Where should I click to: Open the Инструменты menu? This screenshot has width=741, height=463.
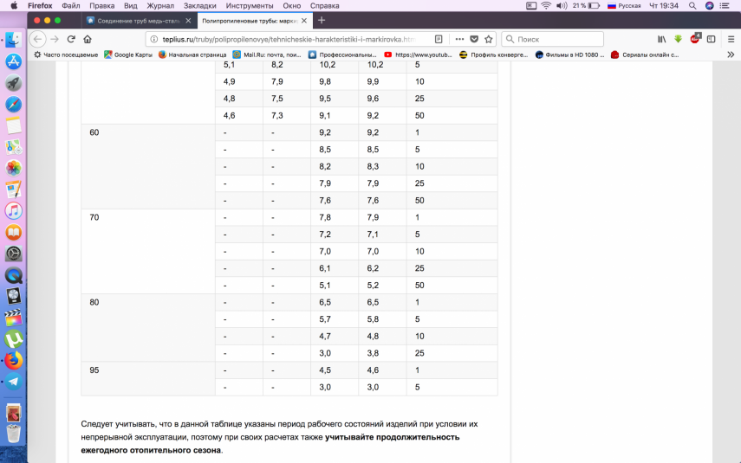[250, 5]
